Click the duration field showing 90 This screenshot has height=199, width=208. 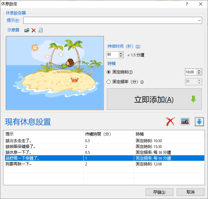pos(113,55)
